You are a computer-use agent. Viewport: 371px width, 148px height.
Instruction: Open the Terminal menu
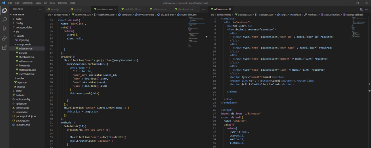pos(62,3)
